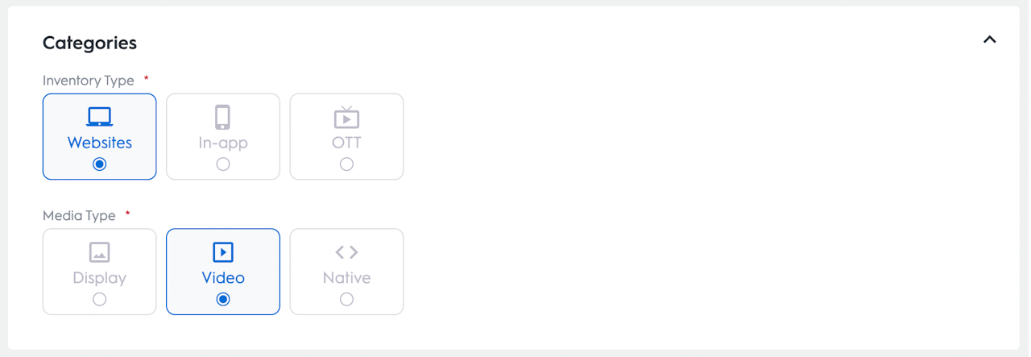Click the Categories section heading
The height and width of the screenshot is (357, 1031).
click(x=89, y=43)
